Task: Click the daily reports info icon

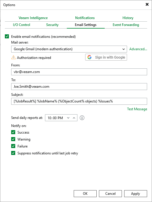Action: point(82,118)
